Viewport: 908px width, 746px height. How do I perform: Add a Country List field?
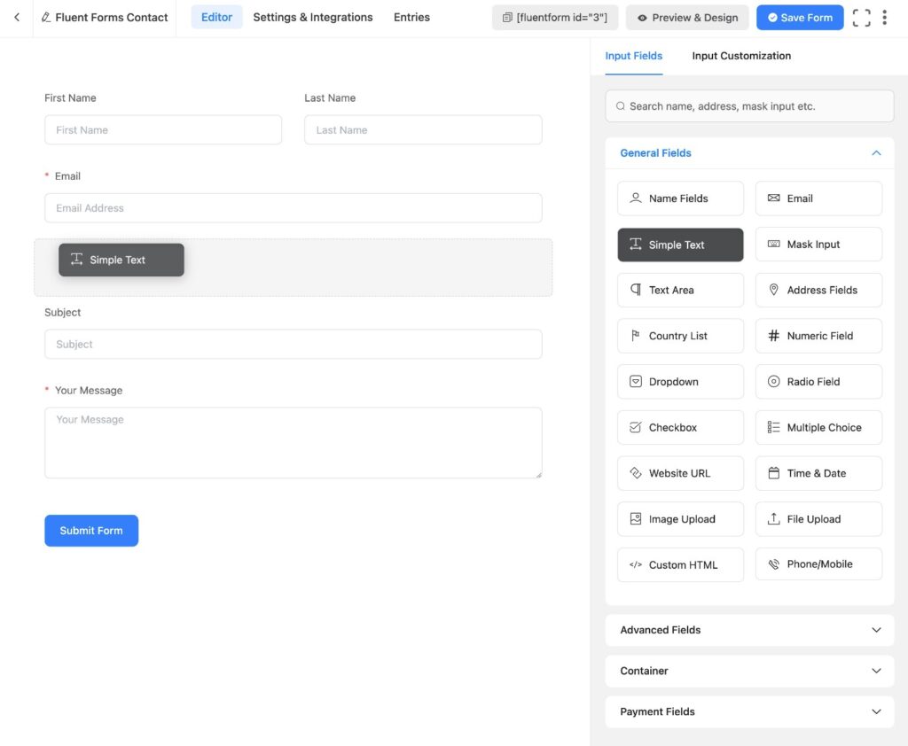(x=679, y=336)
